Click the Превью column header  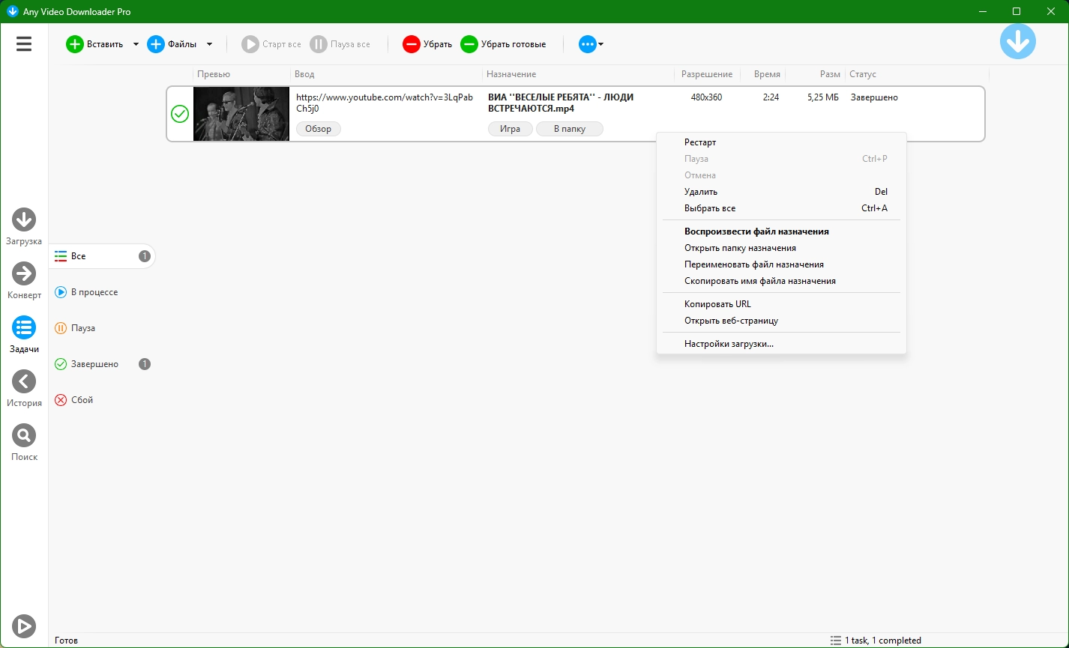241,74
